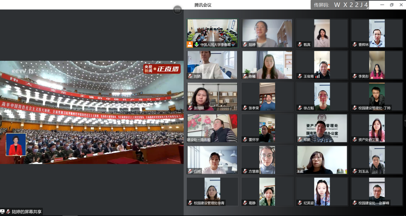
Task: Select 陆婷's video tile
Action: click(267, 33)
